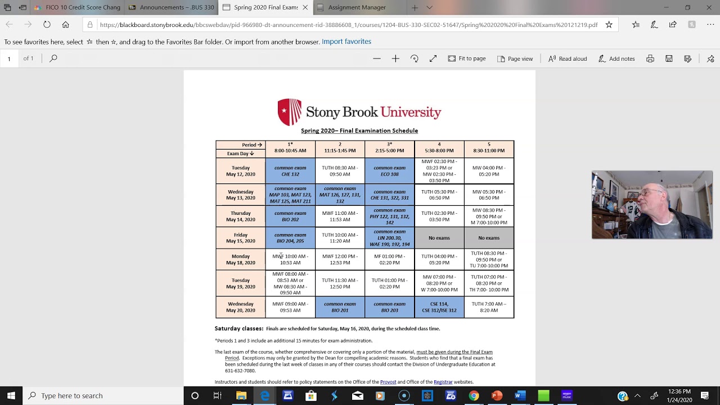Screen dimensions: 720x405
Task: Launch Google Chrome from taskbar
Action: 474,395
